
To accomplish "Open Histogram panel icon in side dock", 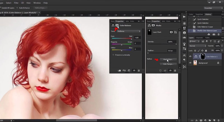I will point(185,38).
